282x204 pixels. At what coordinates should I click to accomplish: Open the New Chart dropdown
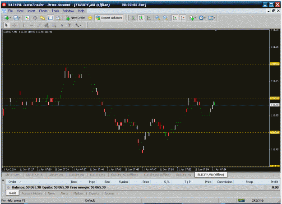[8, 18]
